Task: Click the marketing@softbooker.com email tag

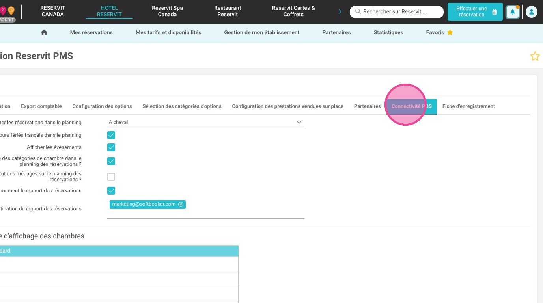Action: 148,204
